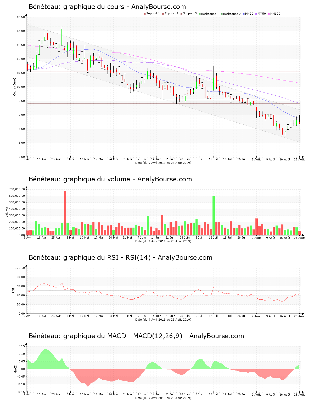The width and height of the screenshot is (314, 405).
Task: Click title 'Bénéteau: graphique du cours - AnalyBourse.com'
Action: click(x=107, y=7)
